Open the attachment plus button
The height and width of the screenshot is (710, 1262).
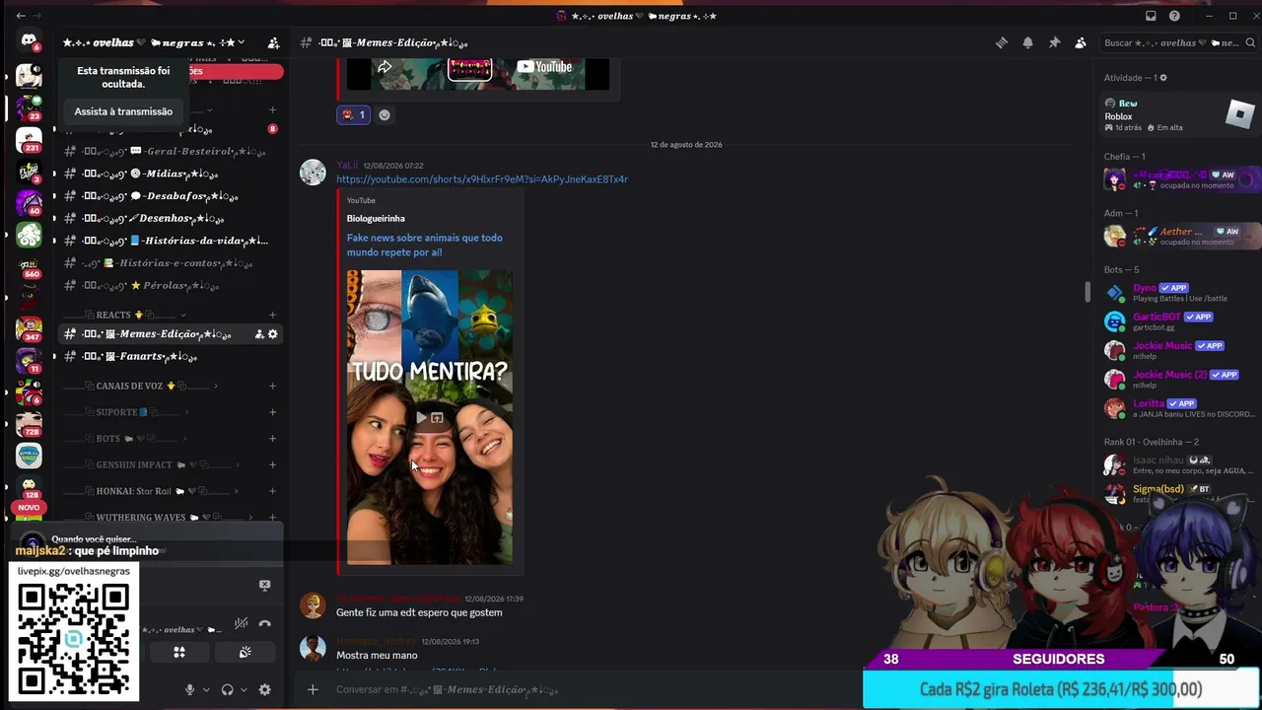point(313,689)
